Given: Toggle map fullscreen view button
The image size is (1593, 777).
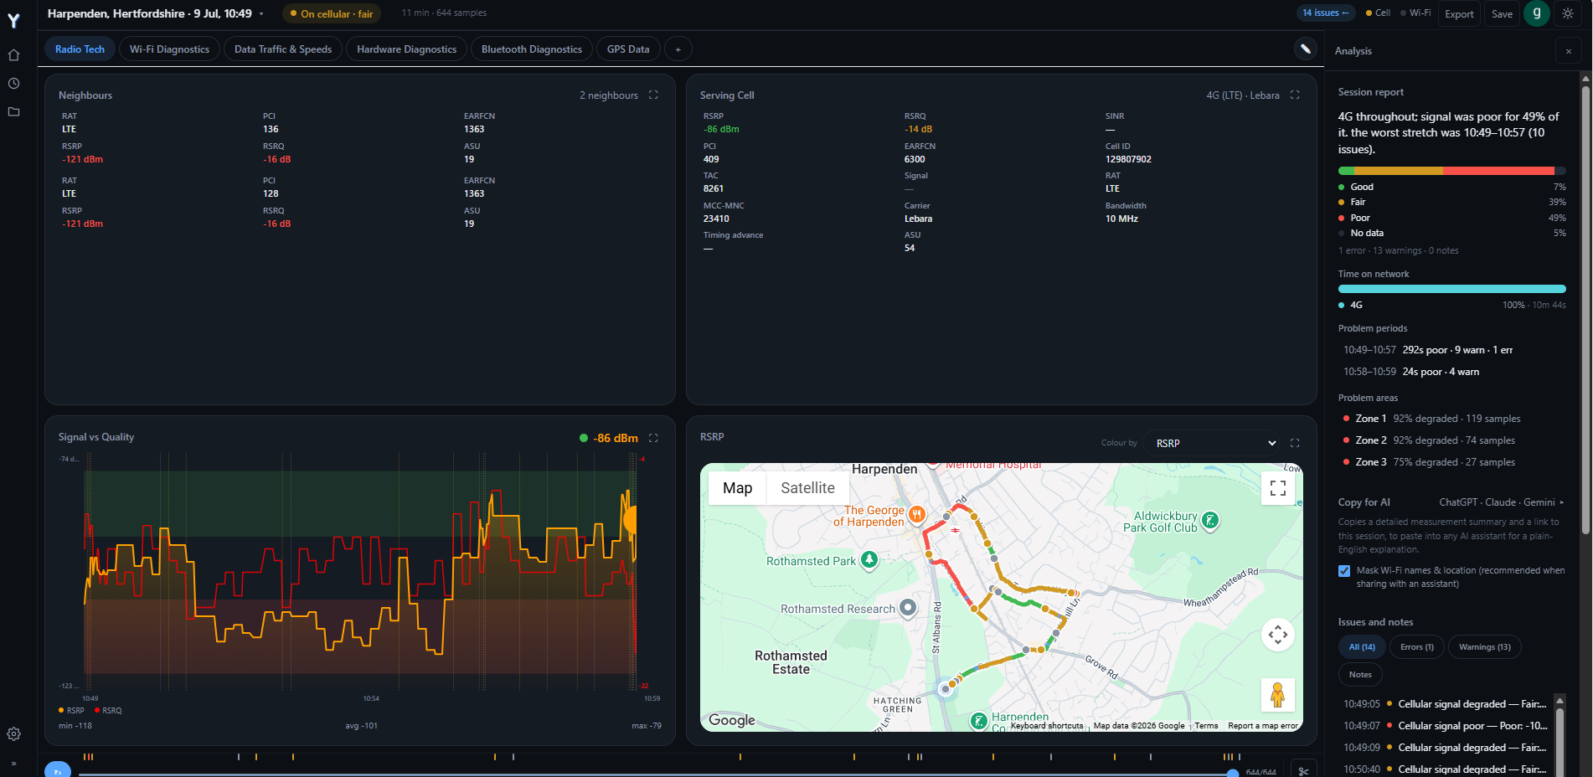Looking at the screenshot, I should [1277, 488].
